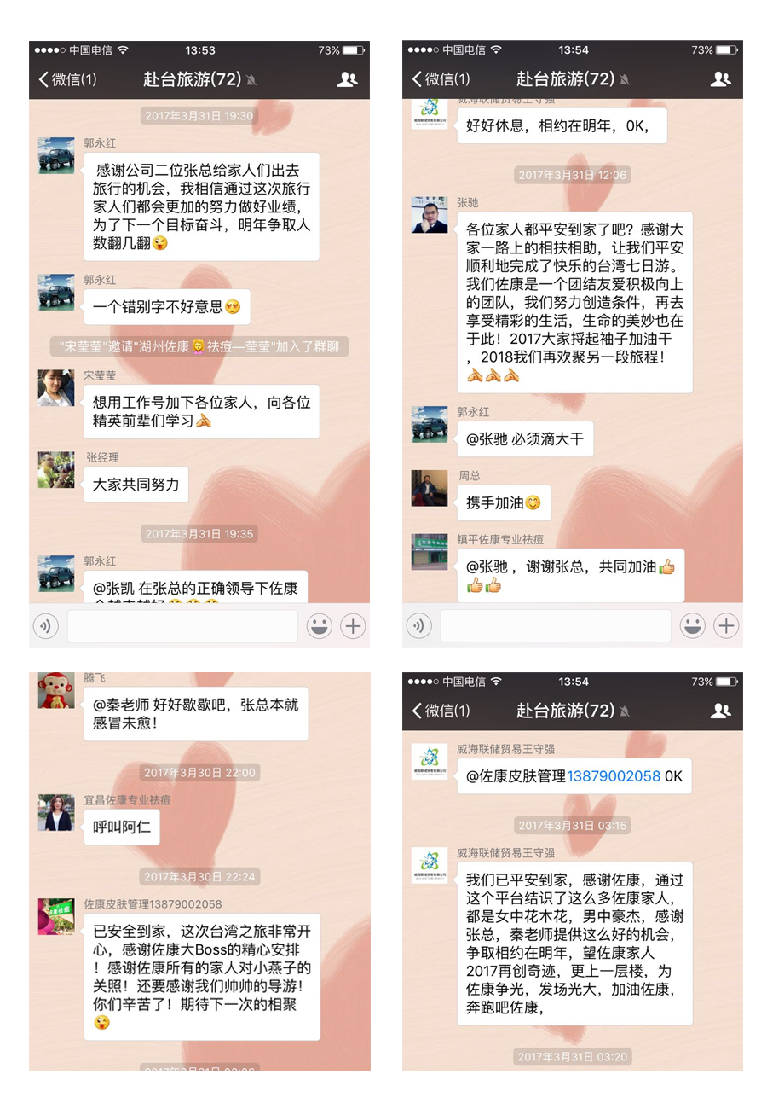The width and height of the screenshot is (767, 1109).
Task: Tap the 宜昌佐康专业祛痘 avatar
Action: [x=56, y=812]
